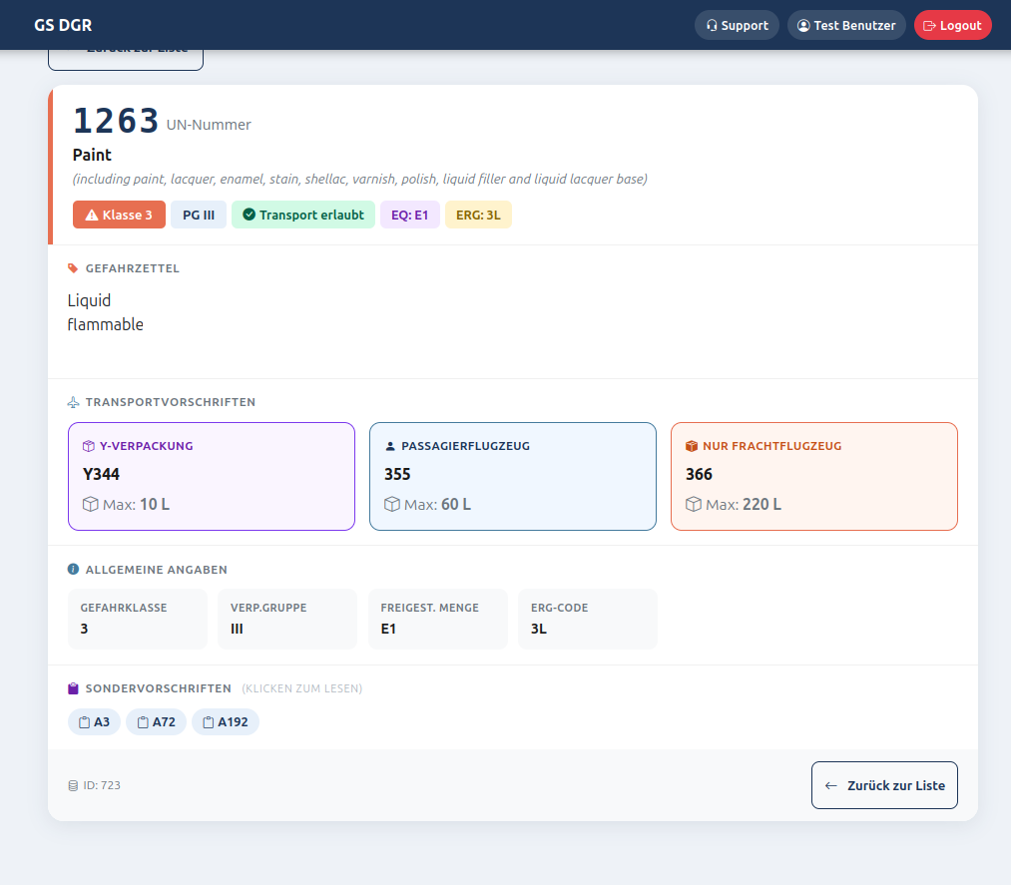
Task: Log out with the Logout button
Action: pos(952,25)
